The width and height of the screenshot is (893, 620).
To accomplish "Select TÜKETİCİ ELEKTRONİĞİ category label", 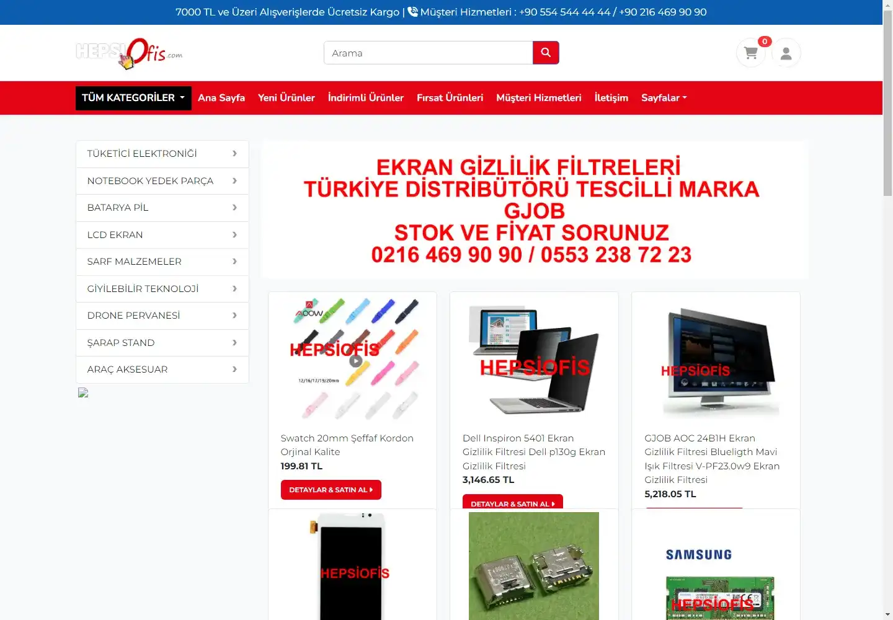I will (142, 154).
